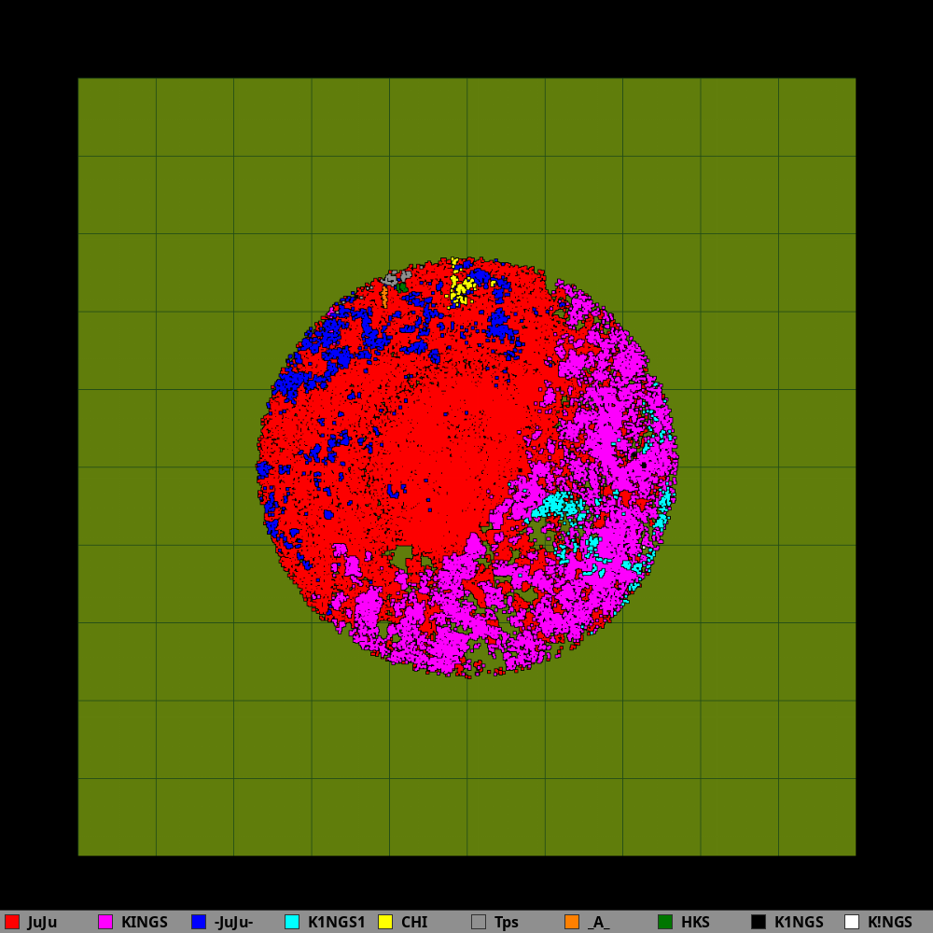Click the orange _A_ territory strip
This screenshot has height=933, width=933.
(384, 296)
